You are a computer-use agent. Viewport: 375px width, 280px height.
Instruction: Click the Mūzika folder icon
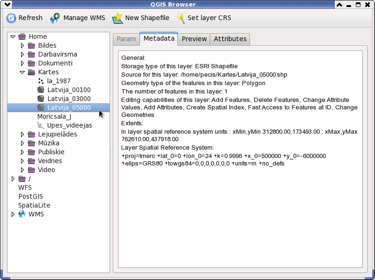(x=31, y=143)
